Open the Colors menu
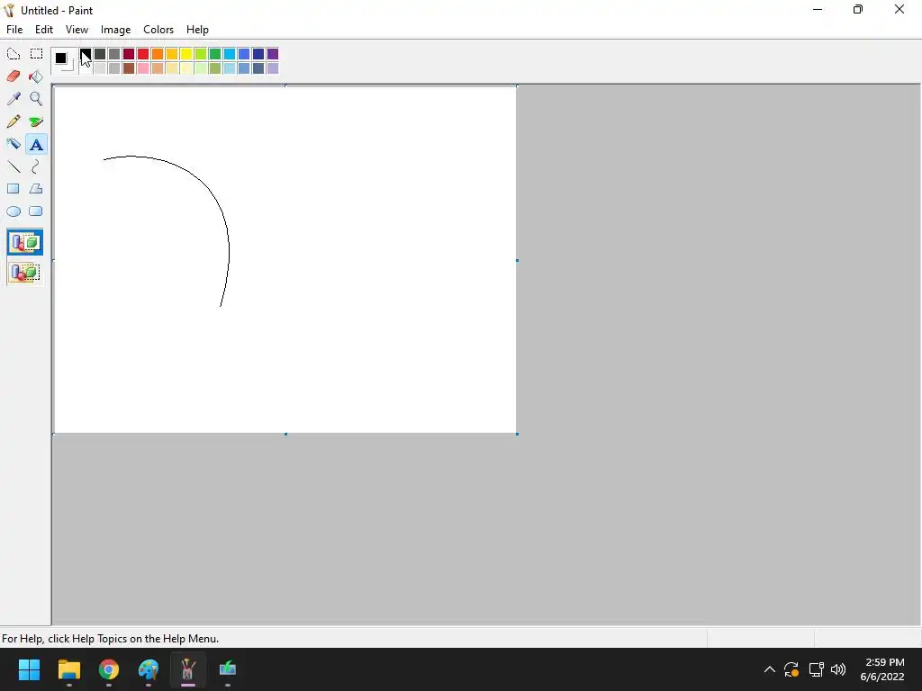922x691 pixels. 158,30
